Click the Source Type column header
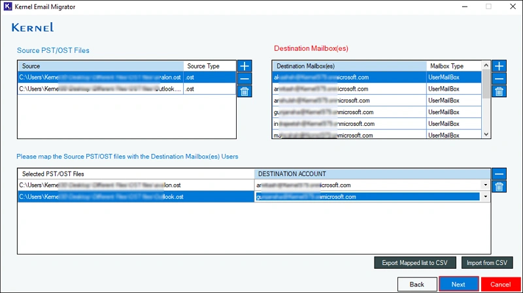Screen dimensions: 523x293 point(210,66)
